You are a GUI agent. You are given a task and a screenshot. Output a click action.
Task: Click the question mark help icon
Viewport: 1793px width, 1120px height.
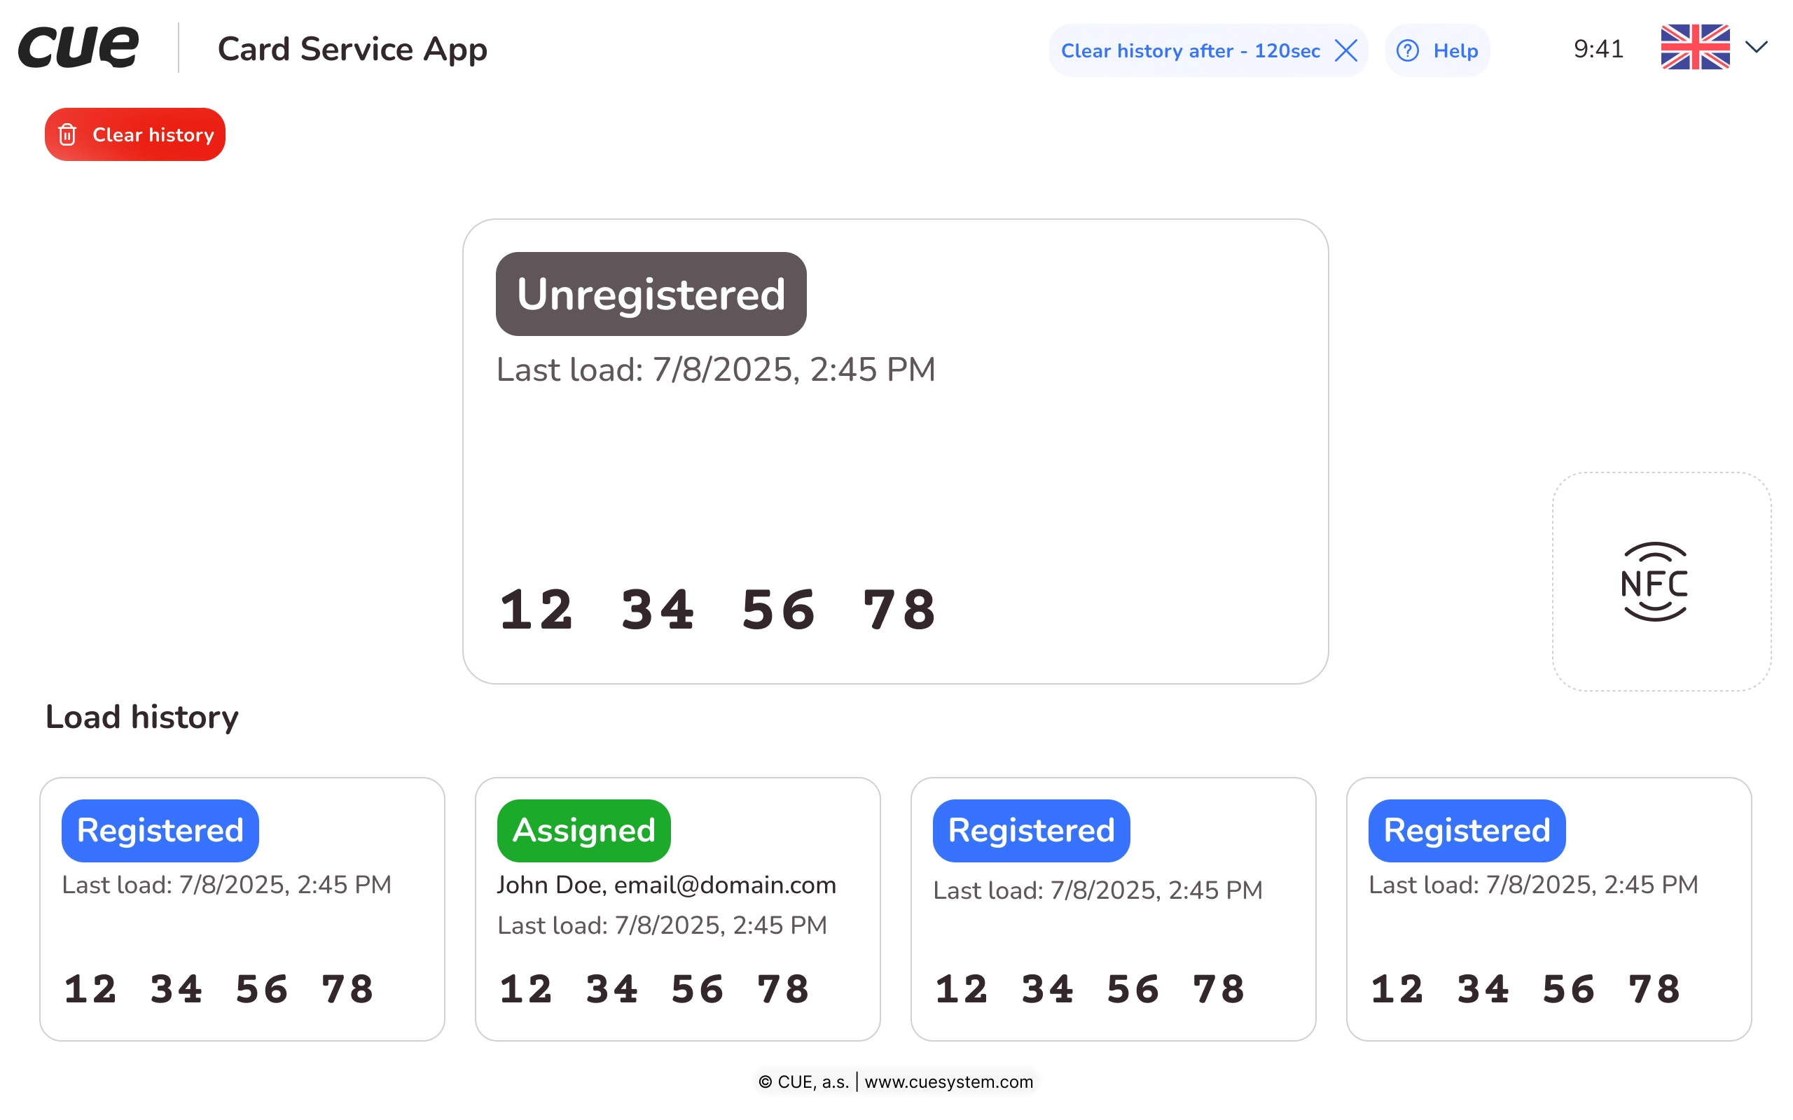point(1407,51)
